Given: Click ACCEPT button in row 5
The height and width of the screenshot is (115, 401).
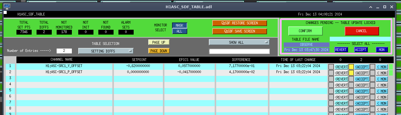Looking at the screenshot, I should (x=362, y=91).
